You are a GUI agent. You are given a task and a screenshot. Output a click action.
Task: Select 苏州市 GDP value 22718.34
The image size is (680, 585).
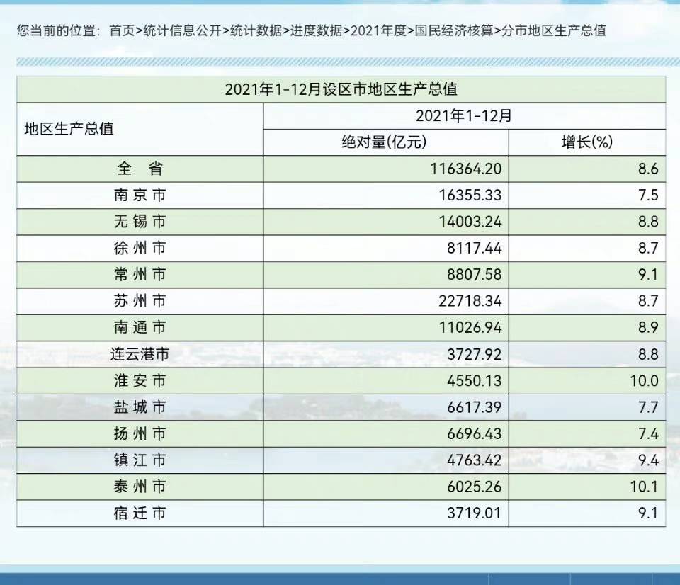click(x=470, y=301)
